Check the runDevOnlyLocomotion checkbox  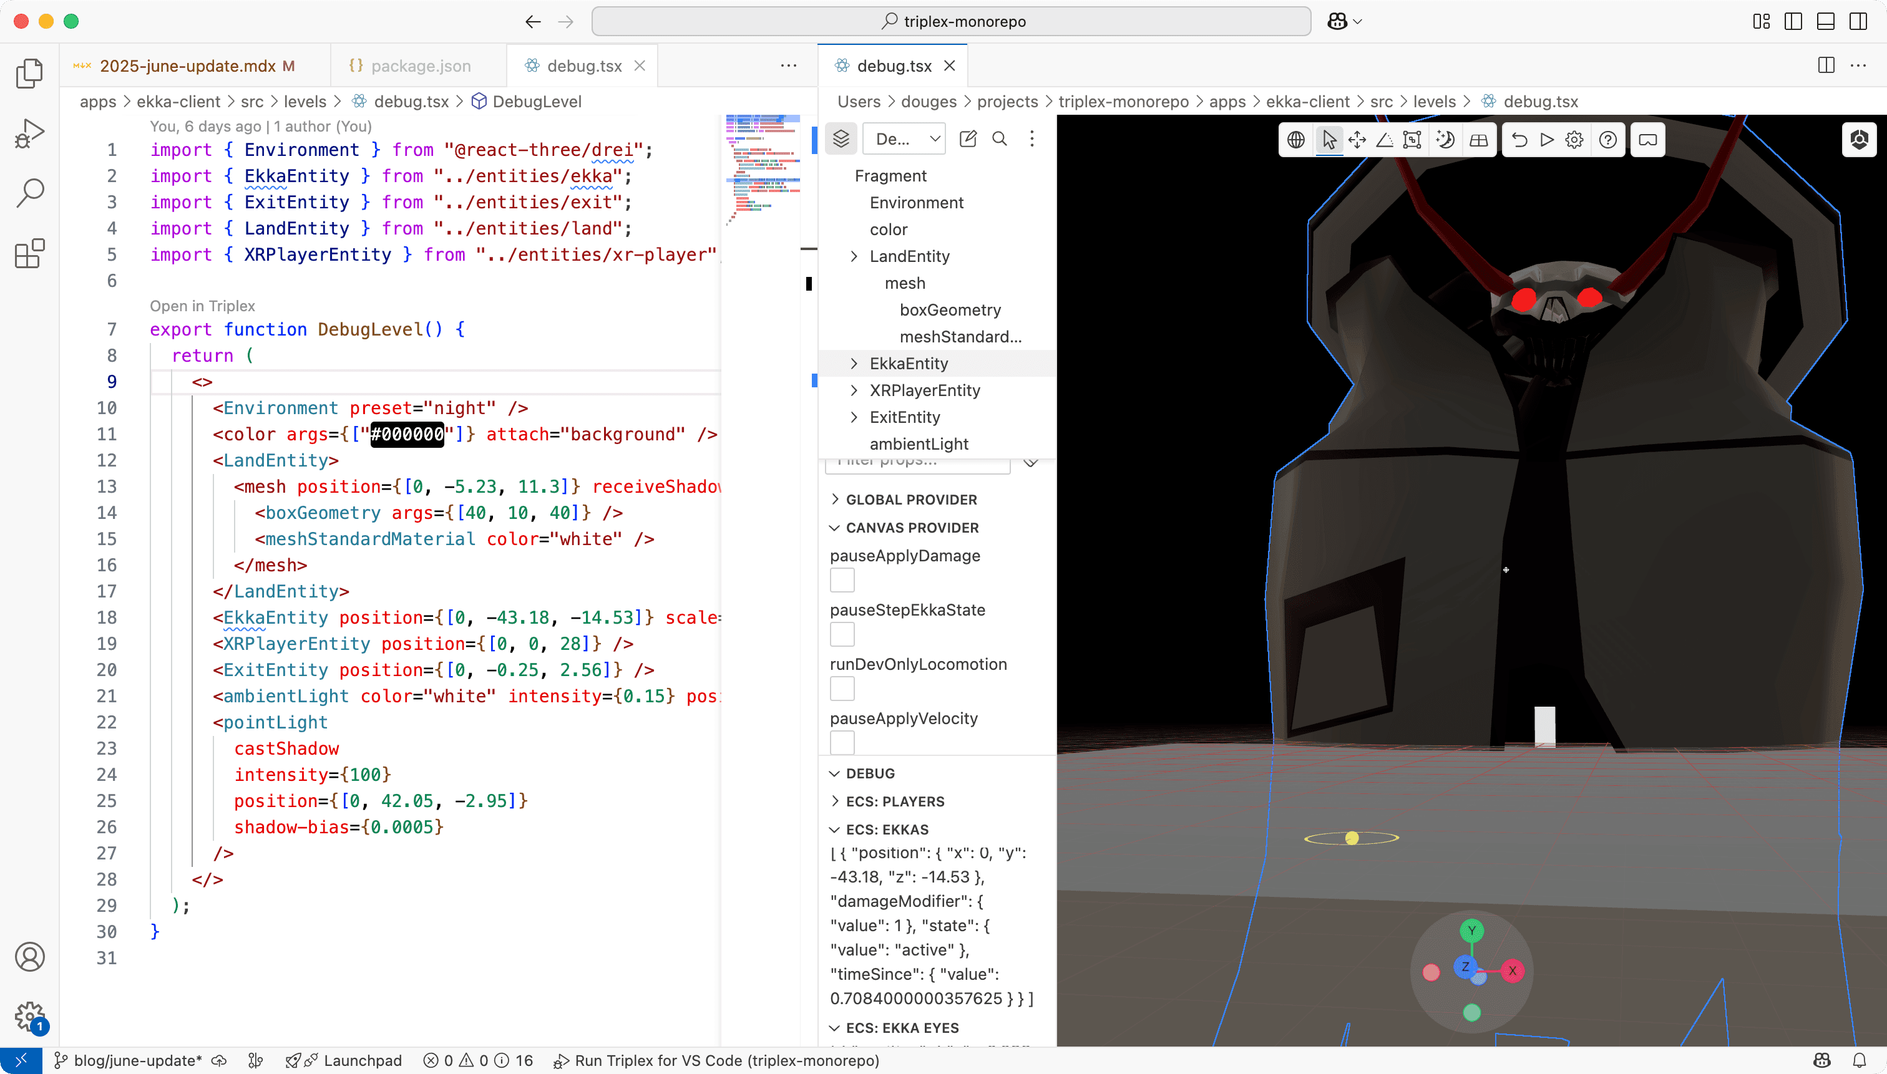(x=842, y=689)
